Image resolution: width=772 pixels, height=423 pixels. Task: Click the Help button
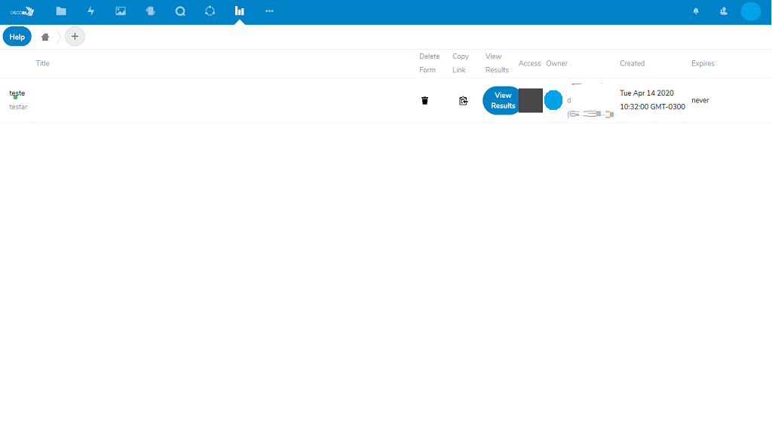[17, 37]
